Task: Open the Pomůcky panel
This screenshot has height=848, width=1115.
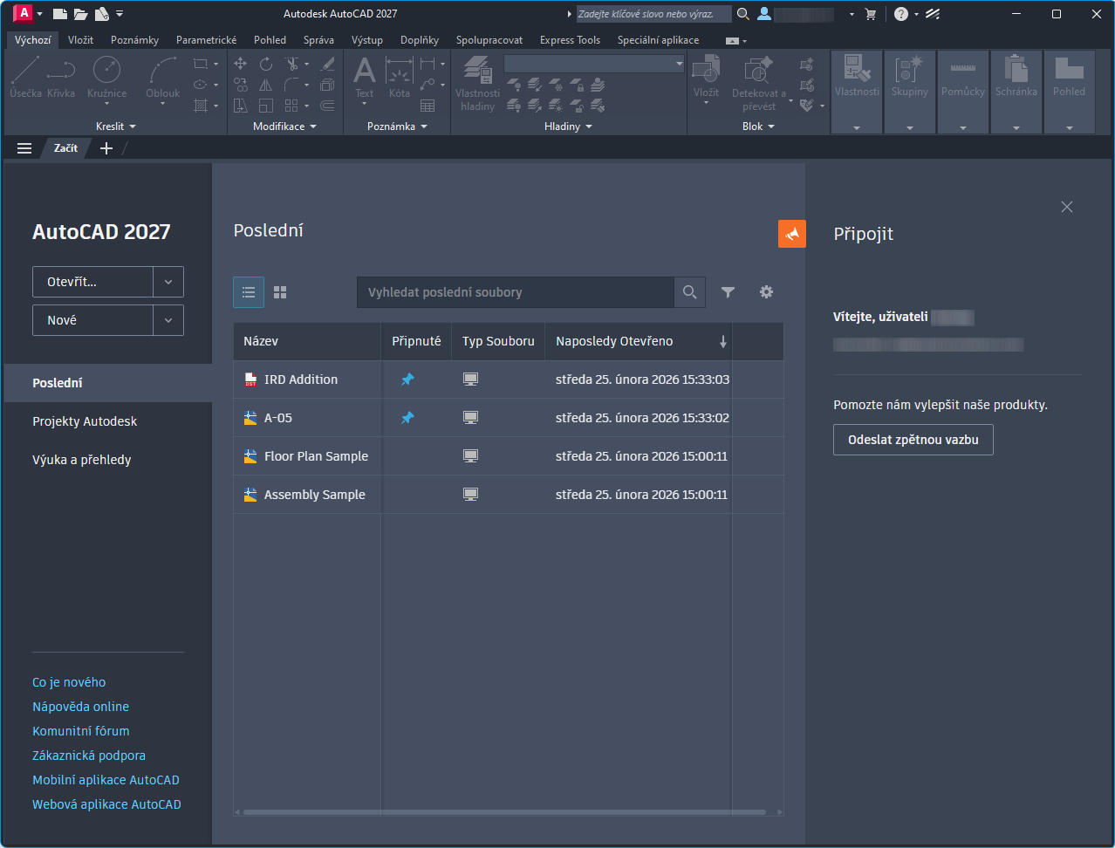Action: click(x=963, y=91)
